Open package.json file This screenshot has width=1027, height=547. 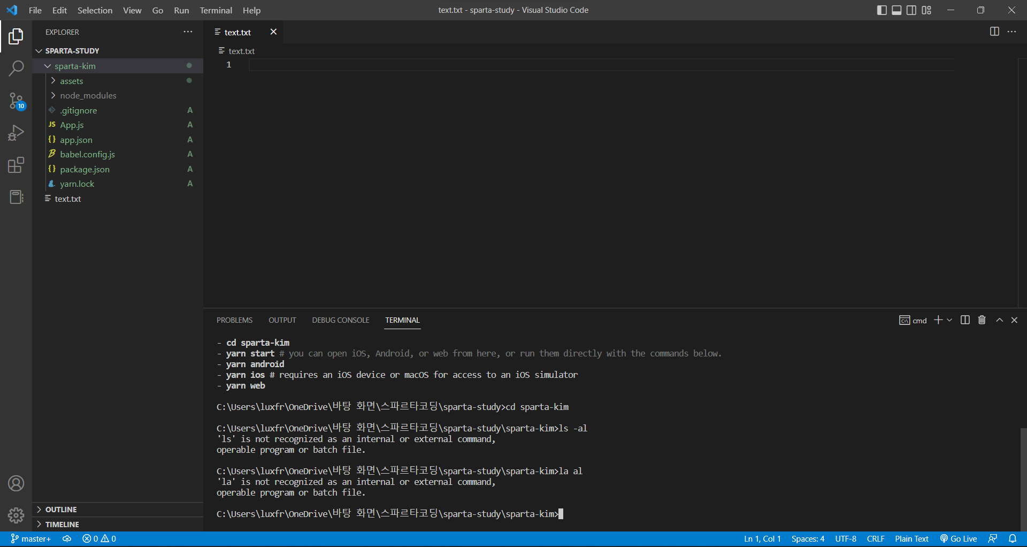(118, 169)
